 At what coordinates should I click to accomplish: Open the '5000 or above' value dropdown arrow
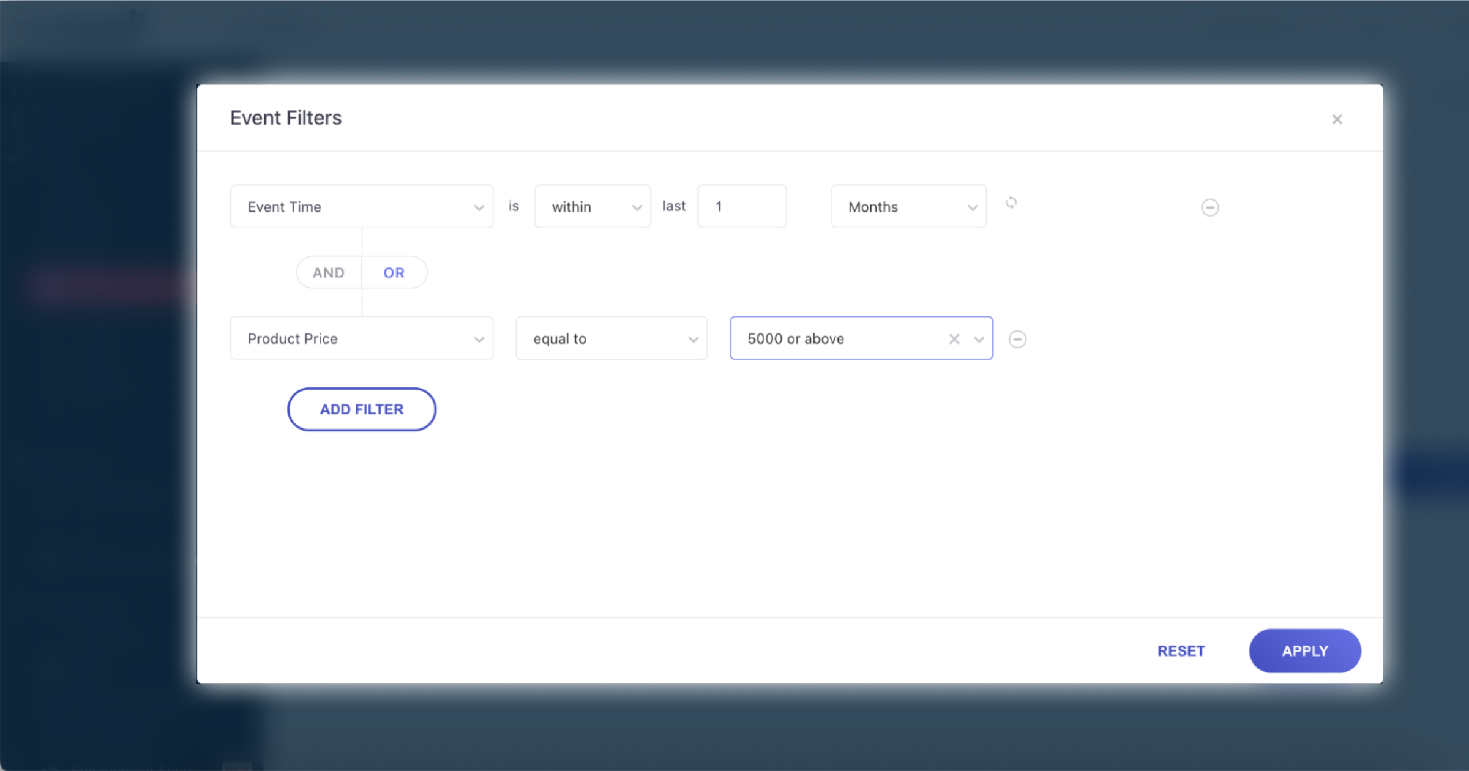click(x=979, y=339)
